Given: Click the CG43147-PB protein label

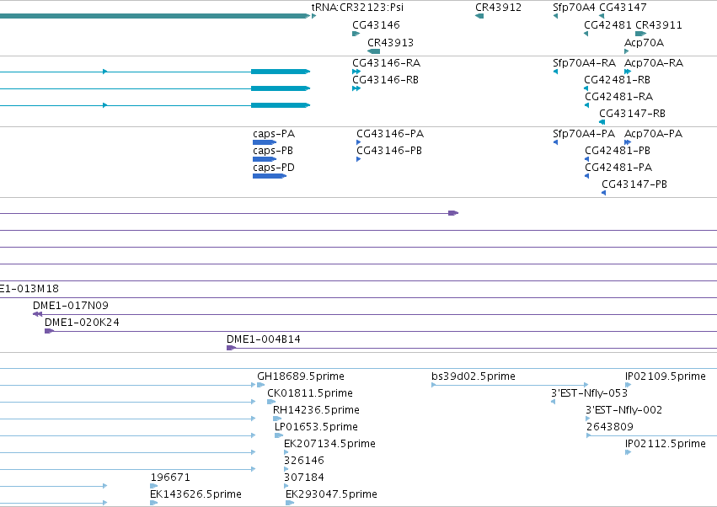Looking at the screenshot, I should 634,184.
